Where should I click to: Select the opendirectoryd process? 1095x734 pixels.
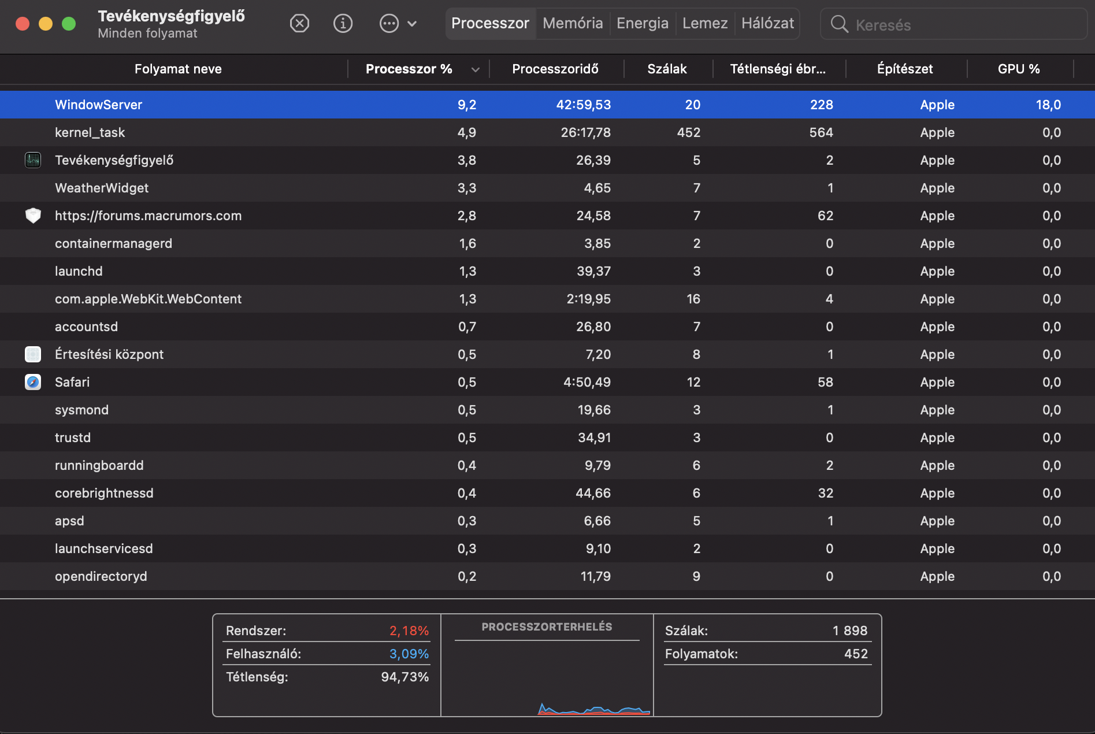point(101,576)
